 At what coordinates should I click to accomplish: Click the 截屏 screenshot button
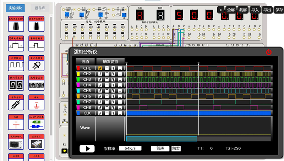tap(243, 10)
